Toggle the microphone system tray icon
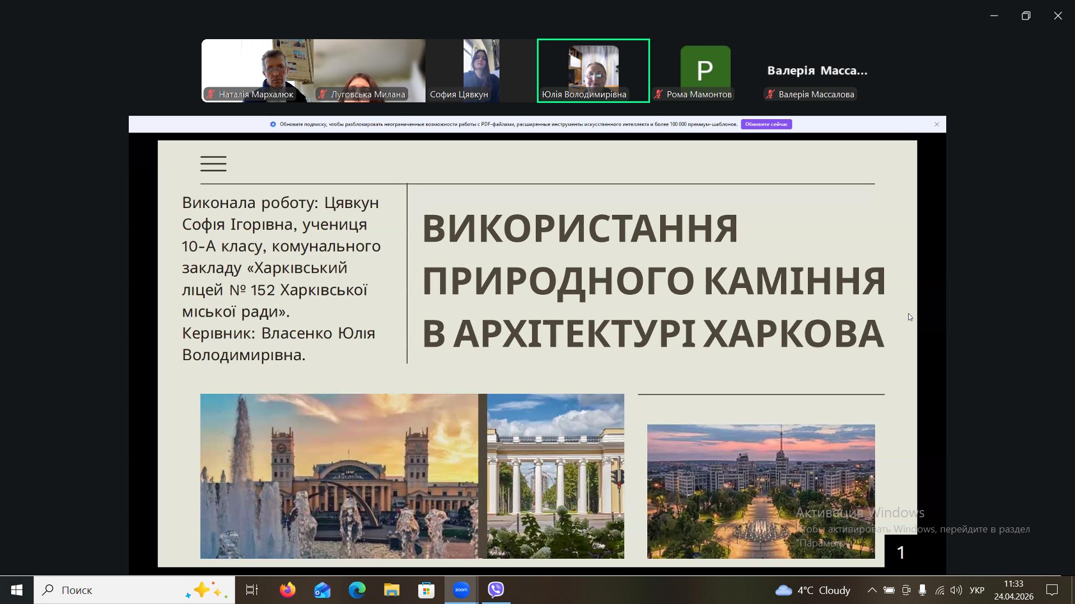Viewport: 1075px width, 604px height. [x=922, y=591]
